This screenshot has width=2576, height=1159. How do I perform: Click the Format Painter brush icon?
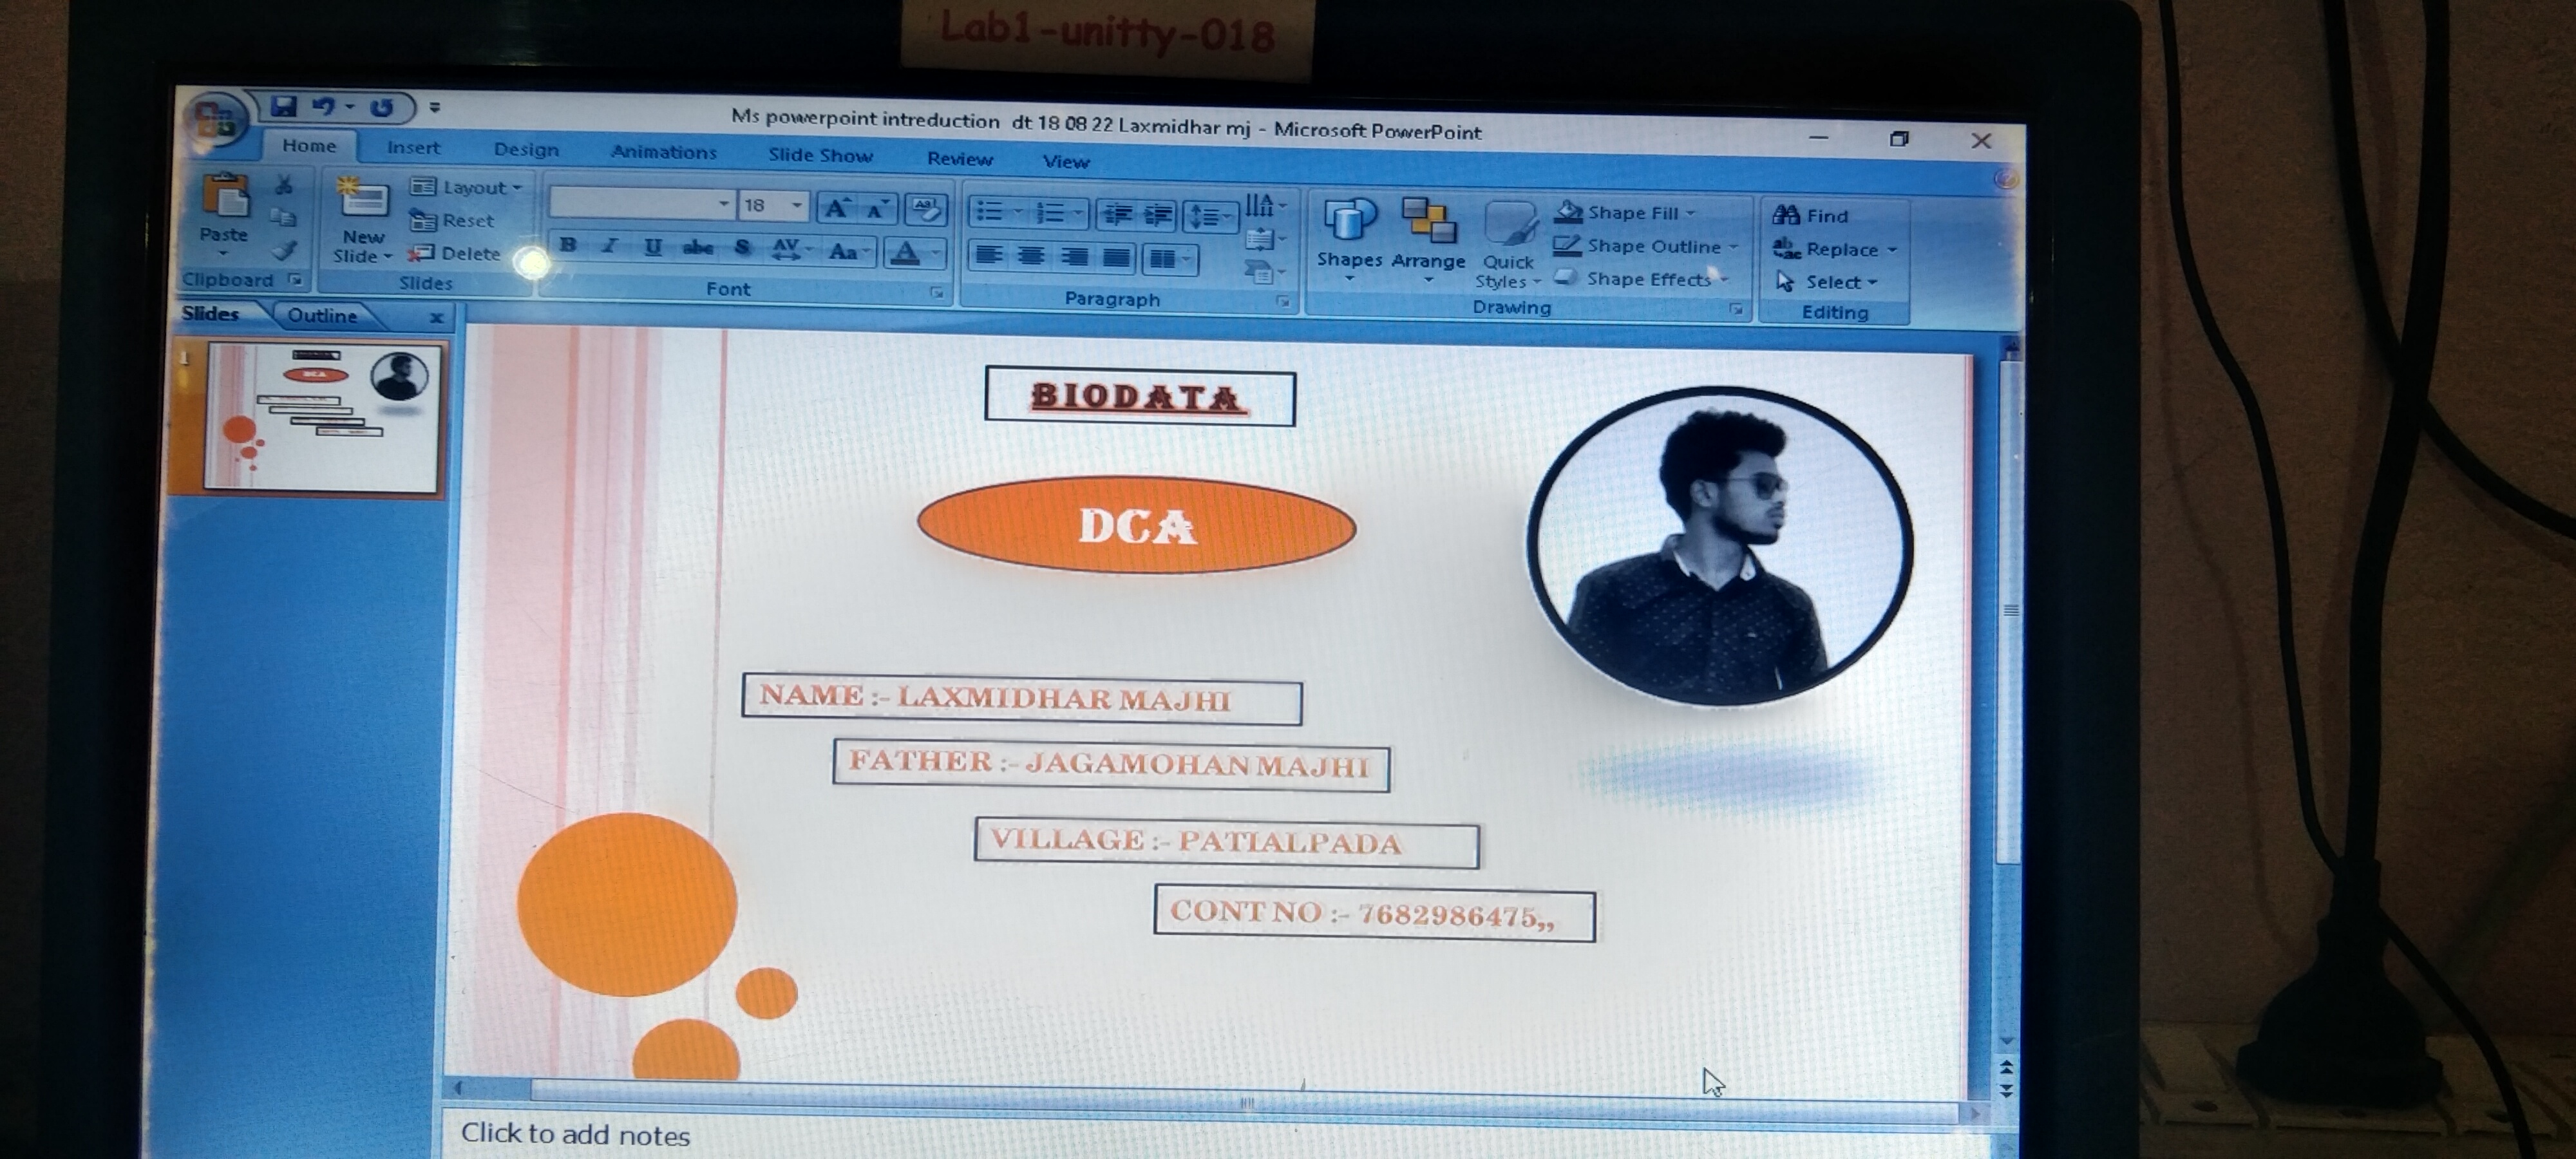coord(284,250)
